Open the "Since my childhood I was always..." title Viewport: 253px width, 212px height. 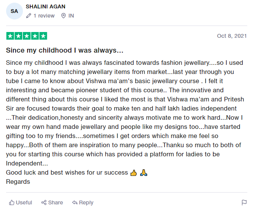tap(64, 50)
